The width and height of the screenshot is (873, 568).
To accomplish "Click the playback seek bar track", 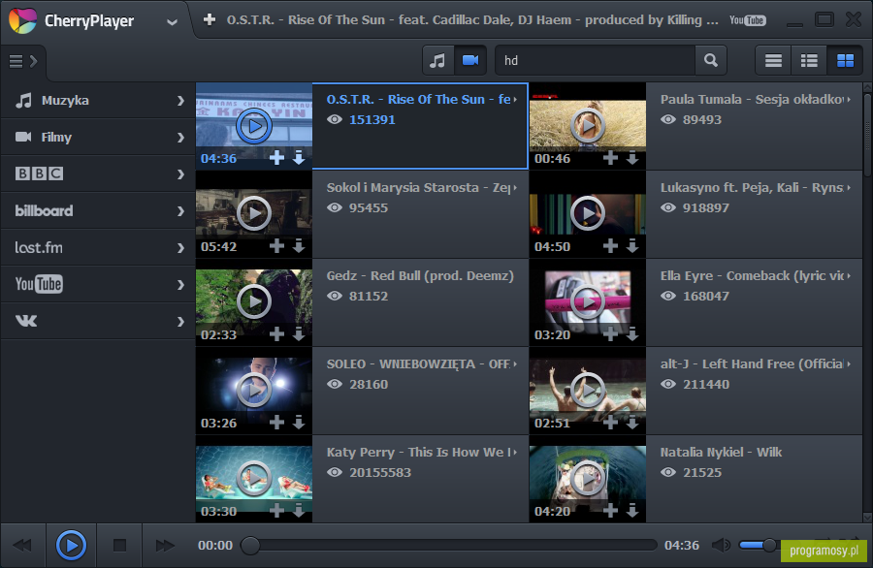I will click(449, 545).
